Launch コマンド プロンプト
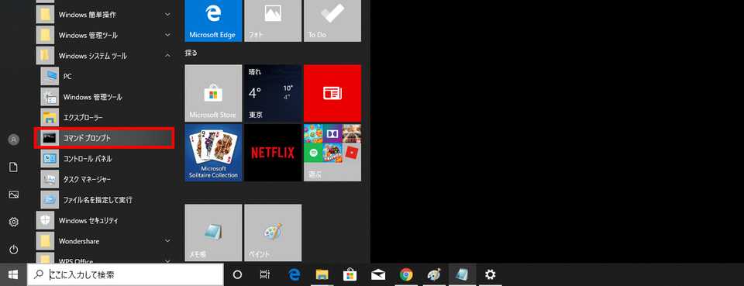The width and height of the screenshot is (744, 286). pyautogui.click(x=105, y=138)
